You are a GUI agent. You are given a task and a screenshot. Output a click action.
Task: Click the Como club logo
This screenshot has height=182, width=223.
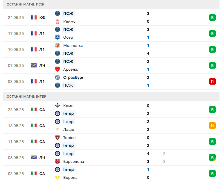pos(57,106)
